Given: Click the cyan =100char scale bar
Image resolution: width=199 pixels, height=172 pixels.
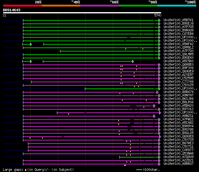Looking at the screenshot, I should coord(139,170).
